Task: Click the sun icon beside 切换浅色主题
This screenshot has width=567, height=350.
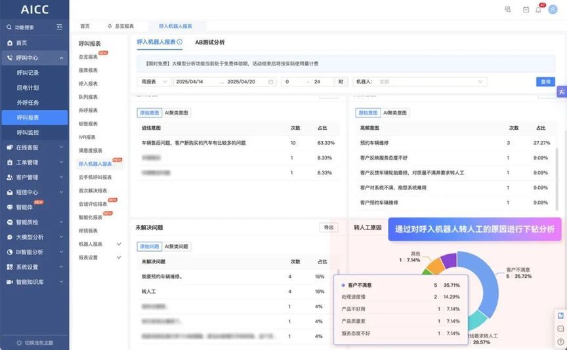Action: [19, 342]
